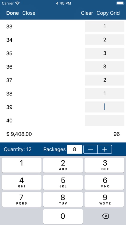This screenshot has height=225, width=126.
Task: Select the Packages input field showing 8
Action: 75,149
